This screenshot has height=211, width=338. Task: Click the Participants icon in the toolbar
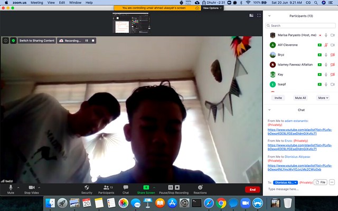coord(106,187)
